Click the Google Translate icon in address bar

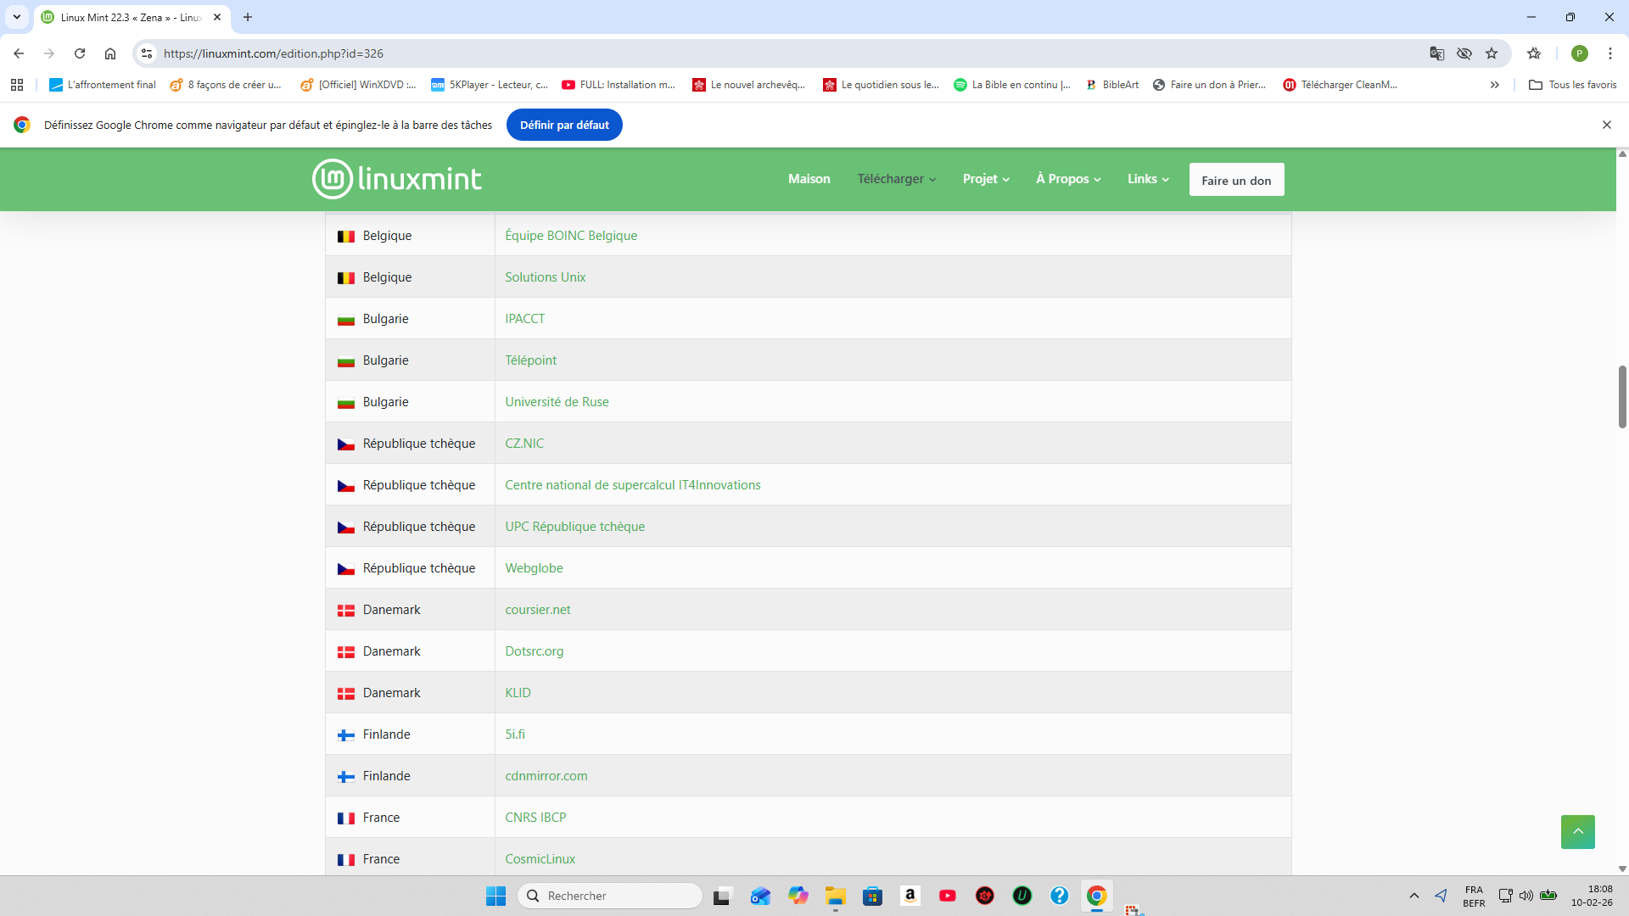tap(1436, 53)
